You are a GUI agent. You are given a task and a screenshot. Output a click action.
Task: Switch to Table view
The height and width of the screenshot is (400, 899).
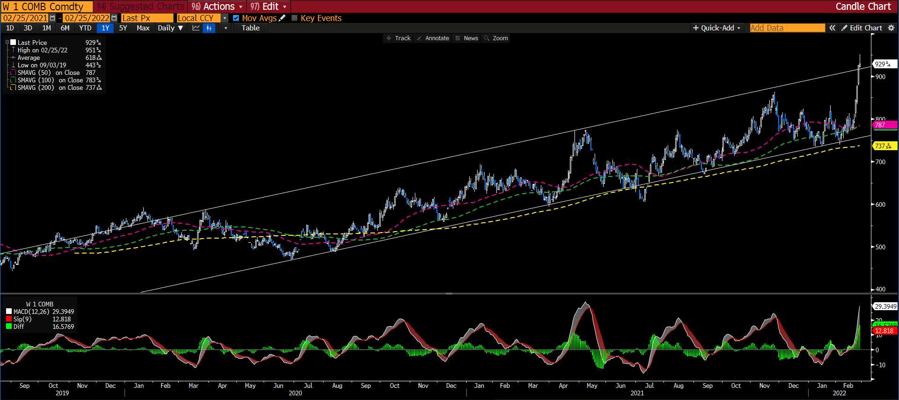coord(251,28)
